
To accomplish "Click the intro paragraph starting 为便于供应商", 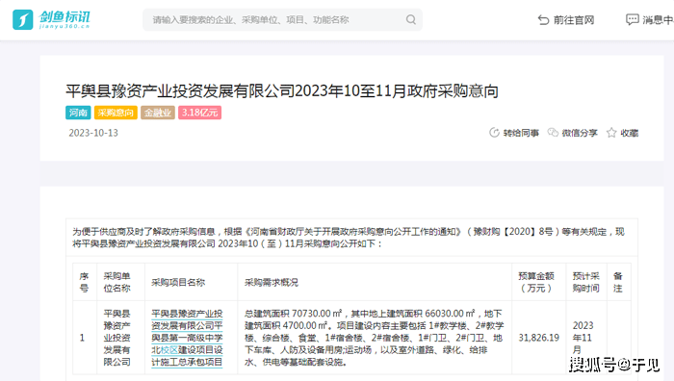I will (x=349, y=238).
